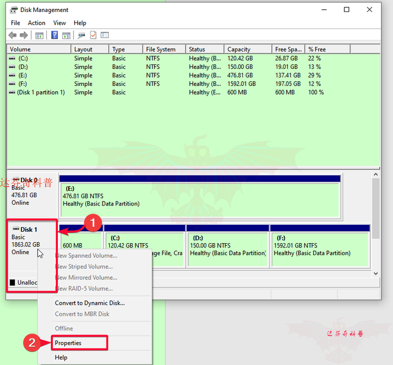This screenshot has width=393, height=365.
Task: Select the (E:) volume drive icon
Action: 12,75
